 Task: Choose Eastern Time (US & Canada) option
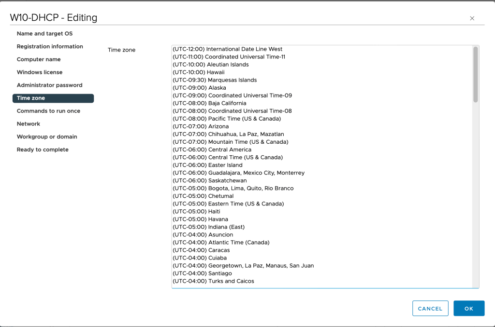(228, 204)
